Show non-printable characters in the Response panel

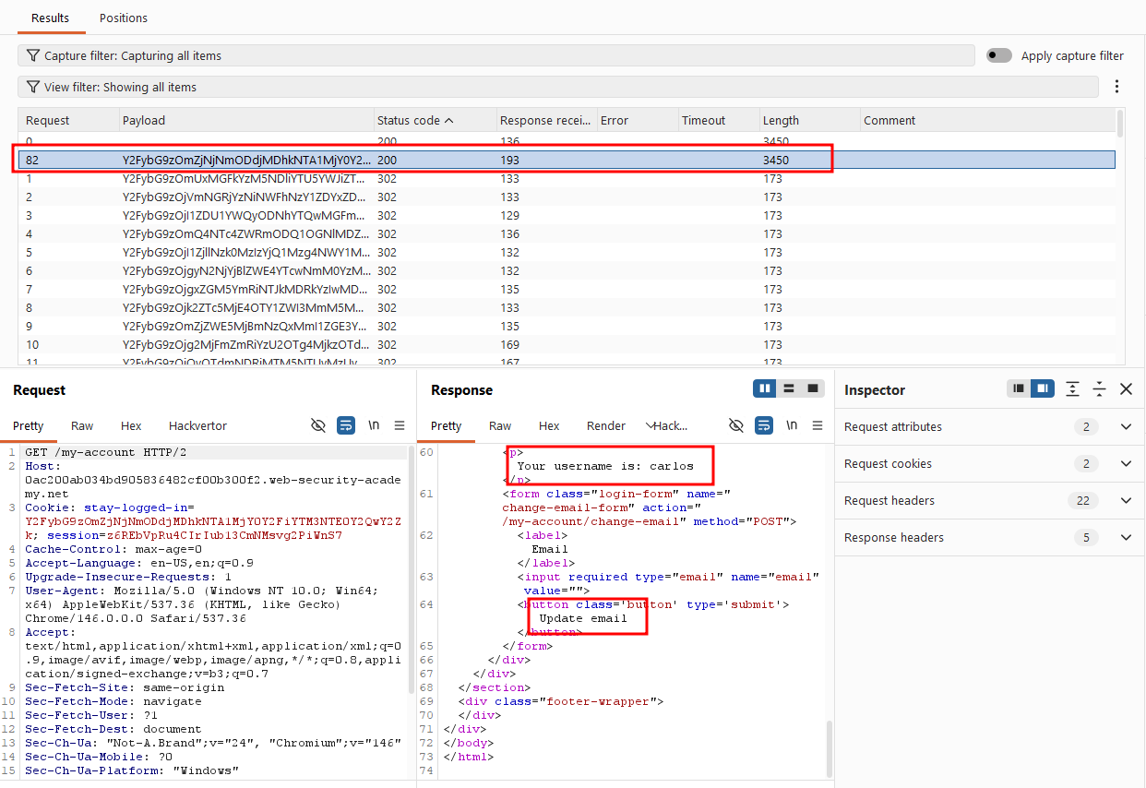792,425
